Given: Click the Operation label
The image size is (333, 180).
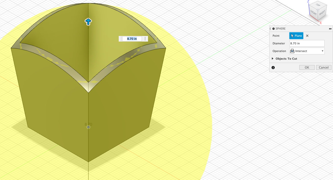Looking at the screenshot, I should [x=279, y=51].
